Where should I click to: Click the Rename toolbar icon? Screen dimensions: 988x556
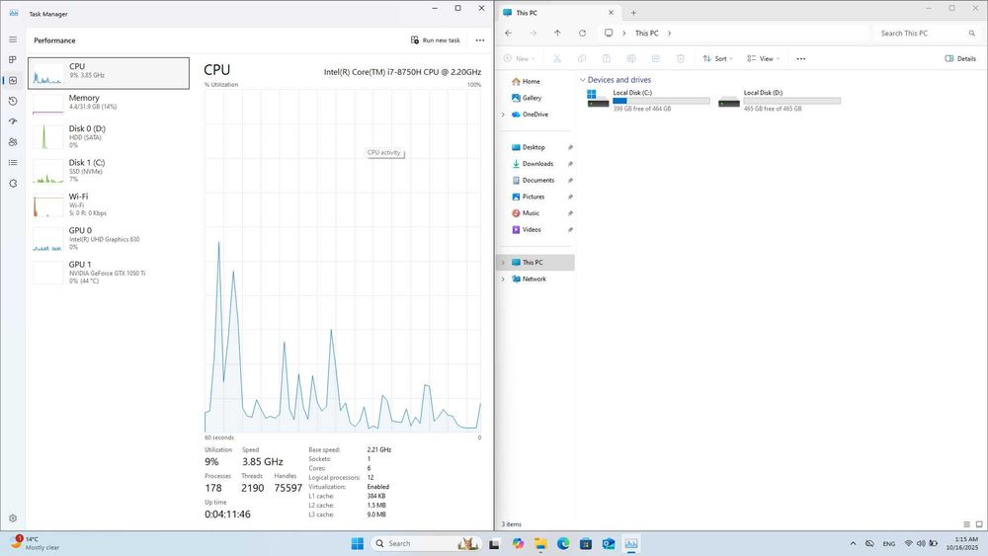[630, 58]
